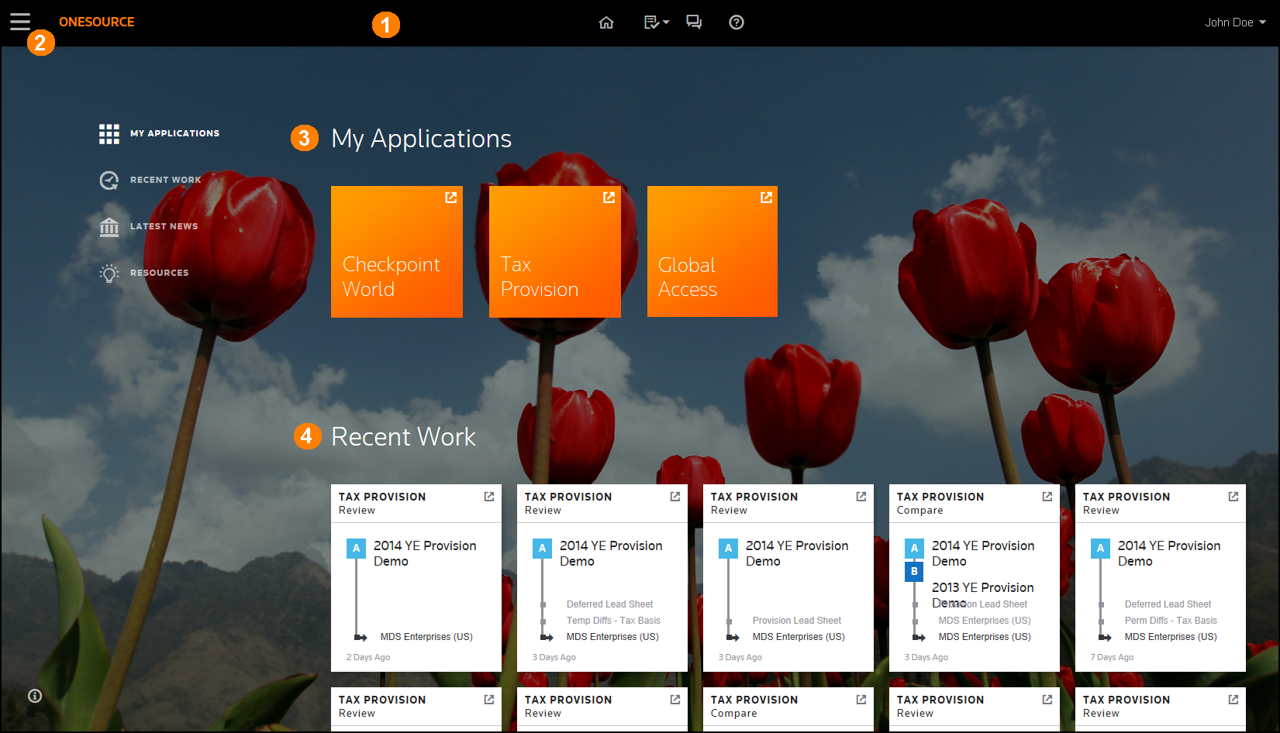Open external link on Provision Lead Sheet card
This screenshot has height=733, width=1280.
(x=861, y=497)
